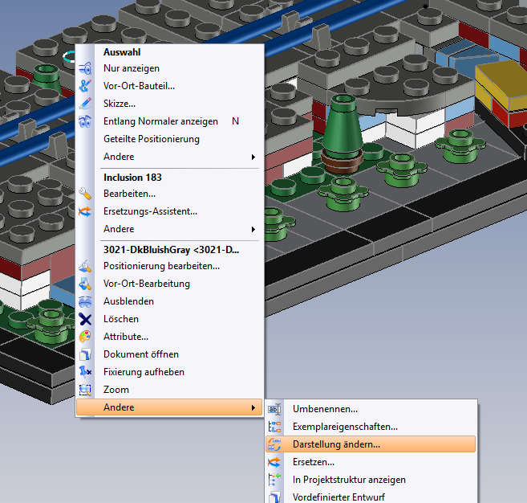Select Umbenennen... in the submenu
The height and width of the screenshot is (503, 527).
[371, 409]
